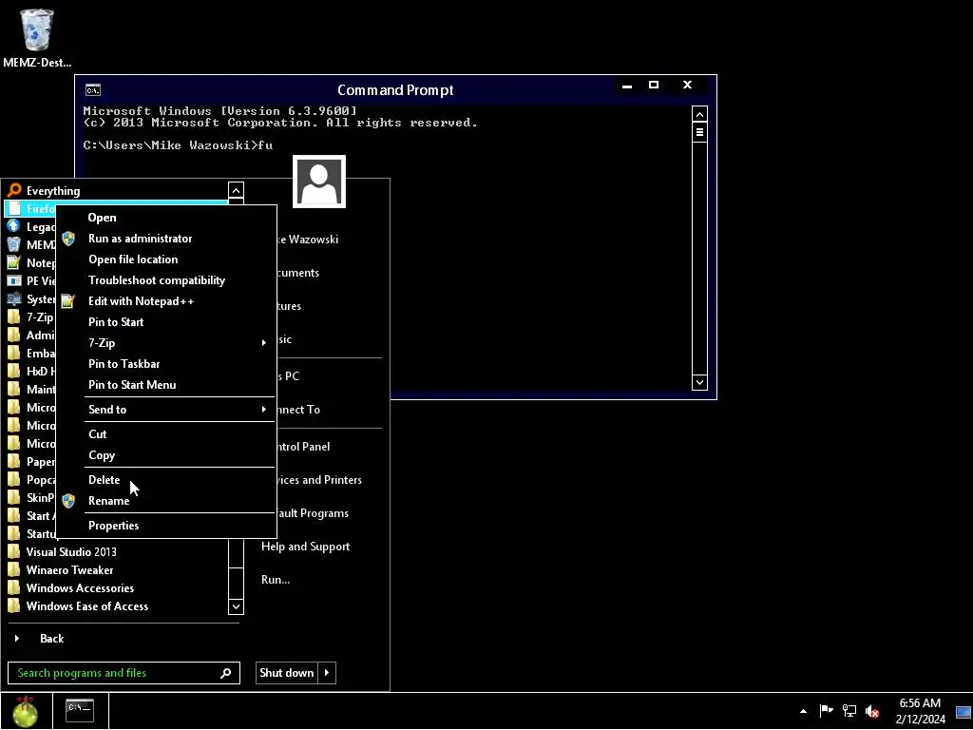Screen dimensions: 973x730
Task: Click the System program icon in the list
Action: coord(13,299)
